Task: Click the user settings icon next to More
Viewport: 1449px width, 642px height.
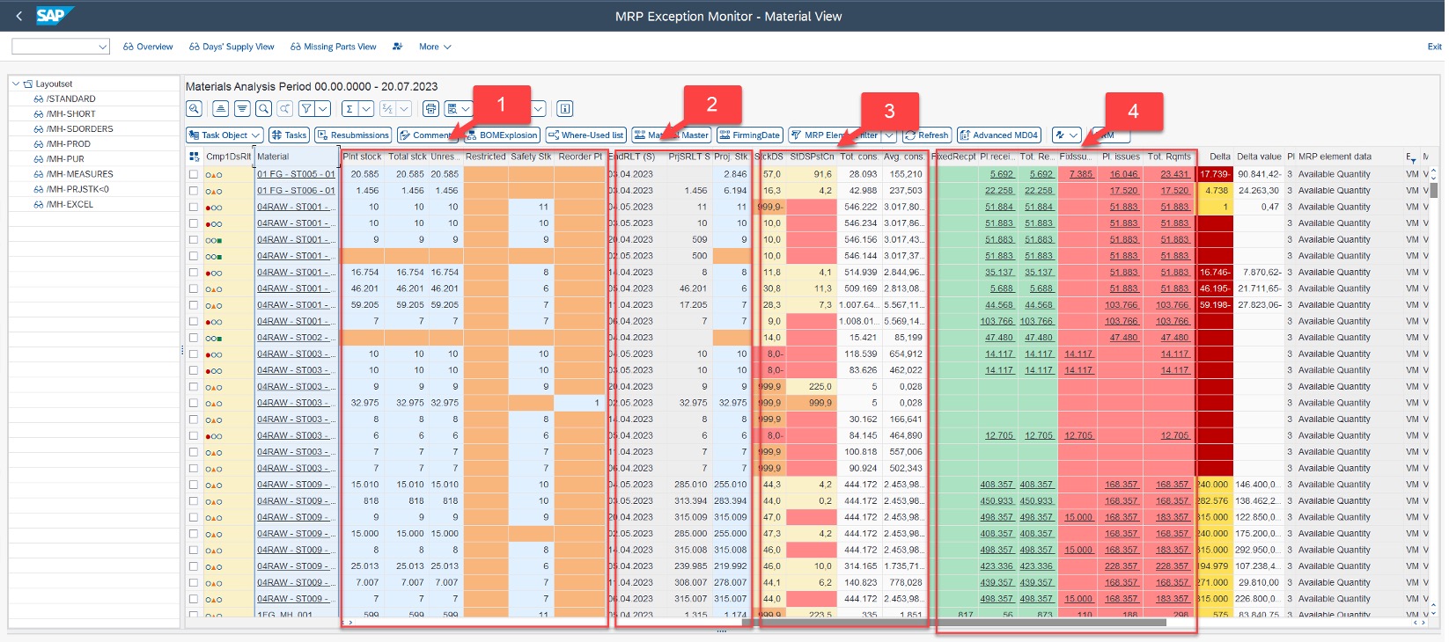Action: click(397, 47)
